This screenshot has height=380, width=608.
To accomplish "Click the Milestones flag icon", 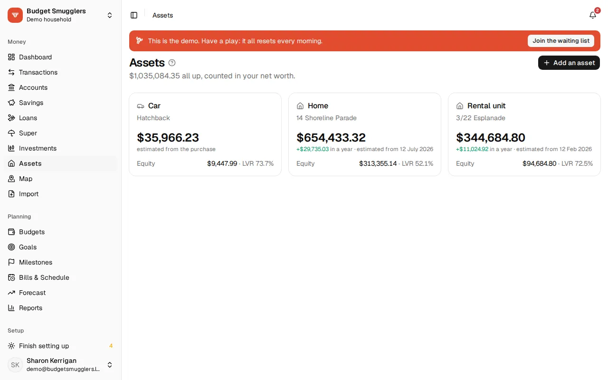I will [x=11, y=262].
